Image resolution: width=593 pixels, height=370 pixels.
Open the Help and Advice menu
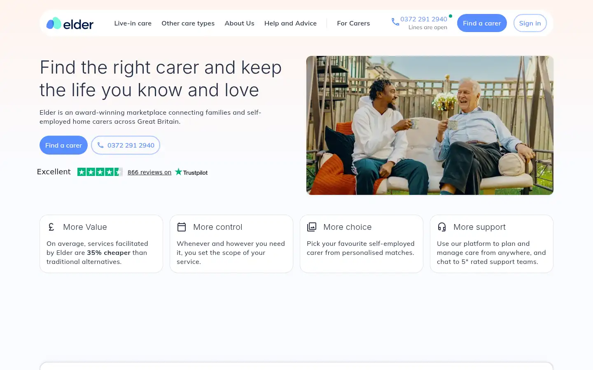pos(290,23)
